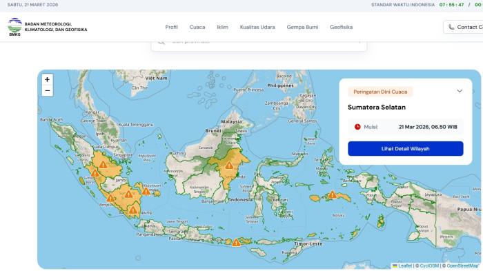Click the warning marker on Sumatera Selatan

(129, 194)
